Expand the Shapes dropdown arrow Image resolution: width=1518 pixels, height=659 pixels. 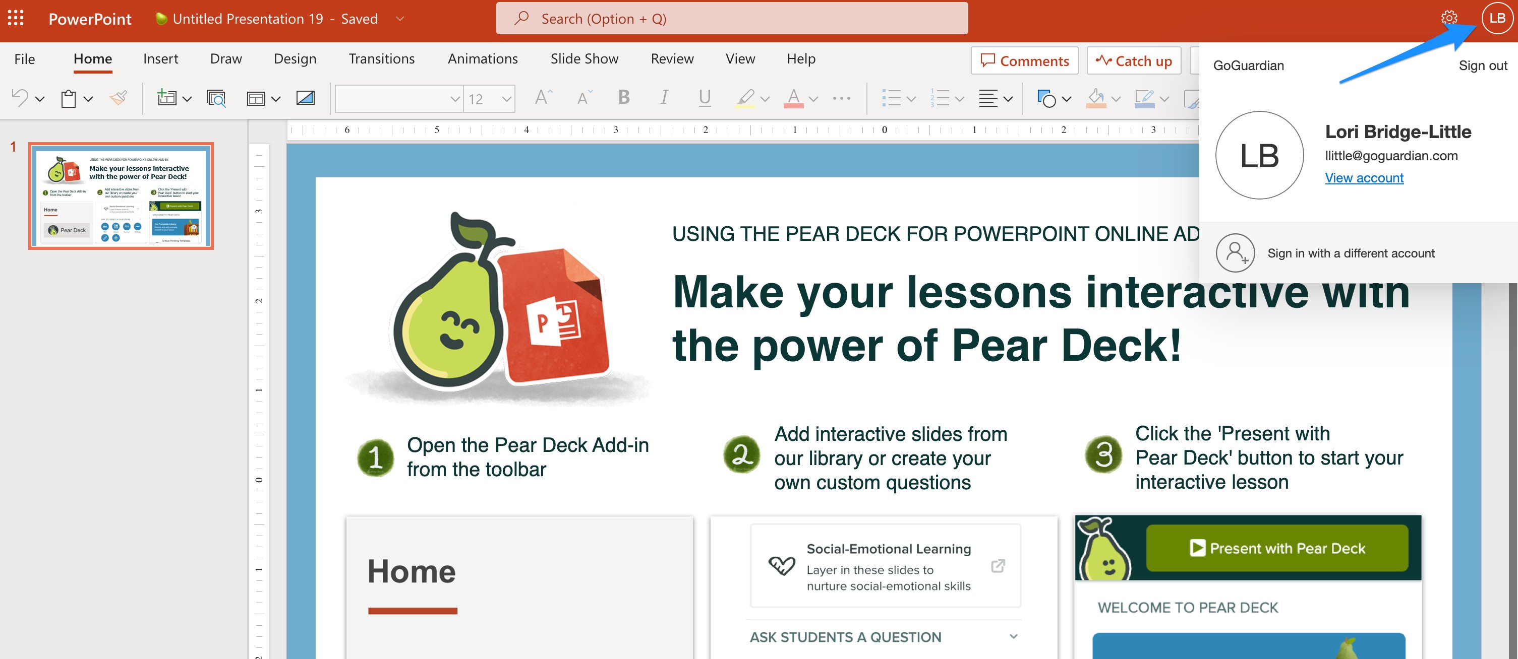(1067, 99)
